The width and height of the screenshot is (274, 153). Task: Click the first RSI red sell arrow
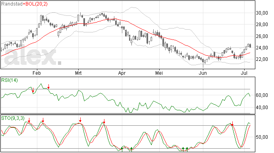(x=33, y=91)
